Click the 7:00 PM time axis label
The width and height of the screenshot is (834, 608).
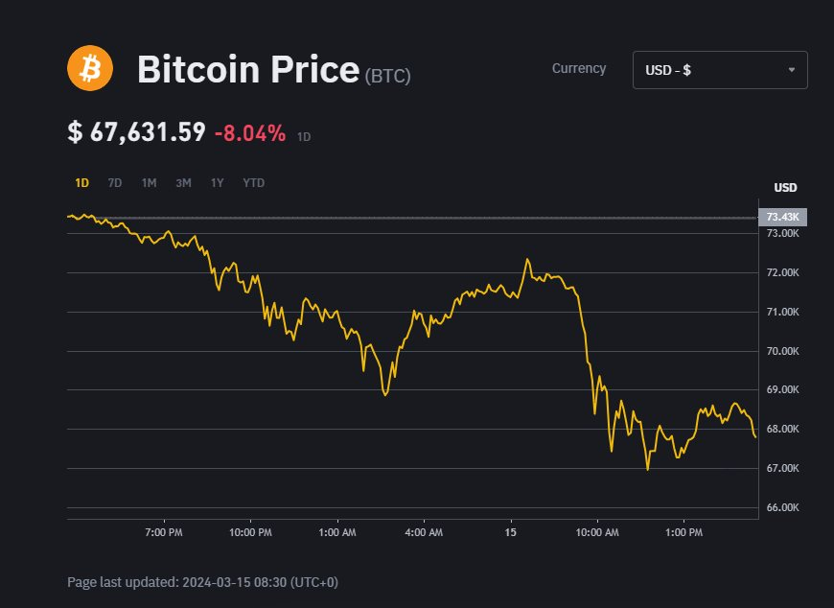pos(162,532)
